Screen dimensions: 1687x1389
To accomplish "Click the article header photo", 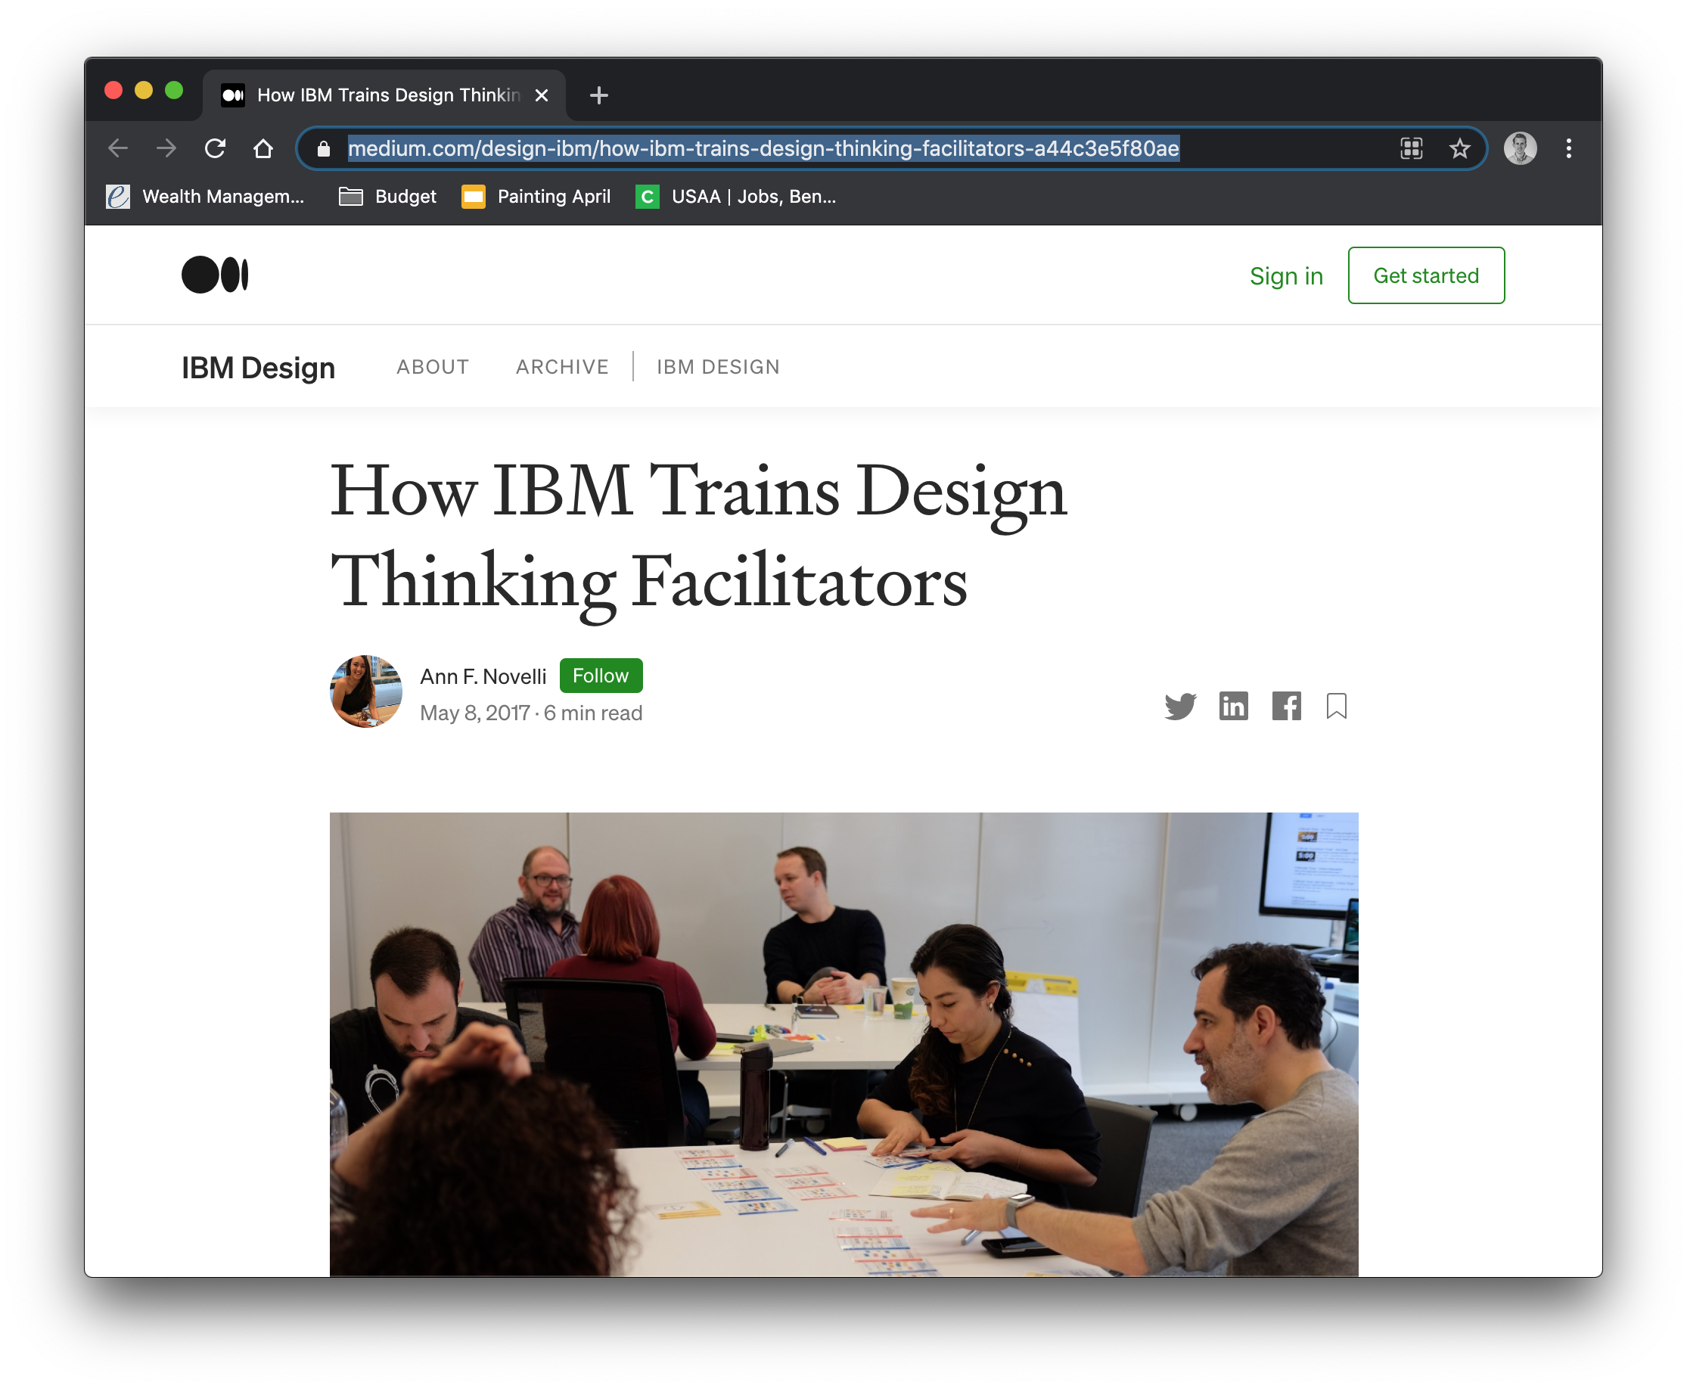I will pyautogui.click(x=843, y=1043).
